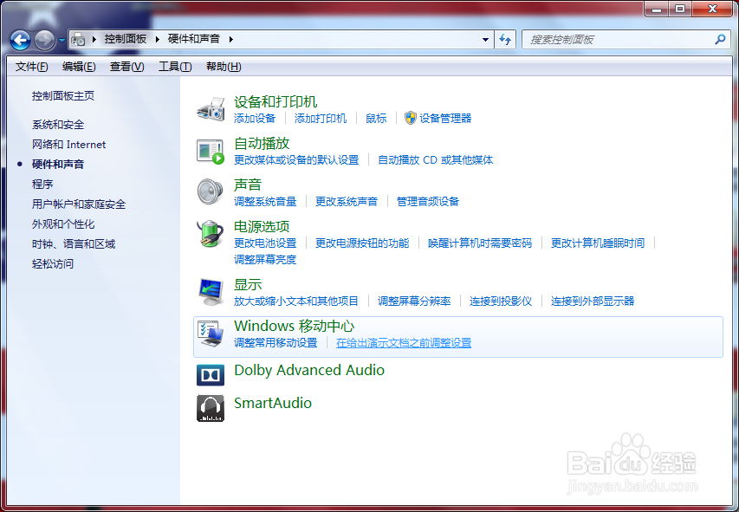This screenshot has height=512, width=739.
Task: Open the 工具 menu
Action: [x=175, y=66]
